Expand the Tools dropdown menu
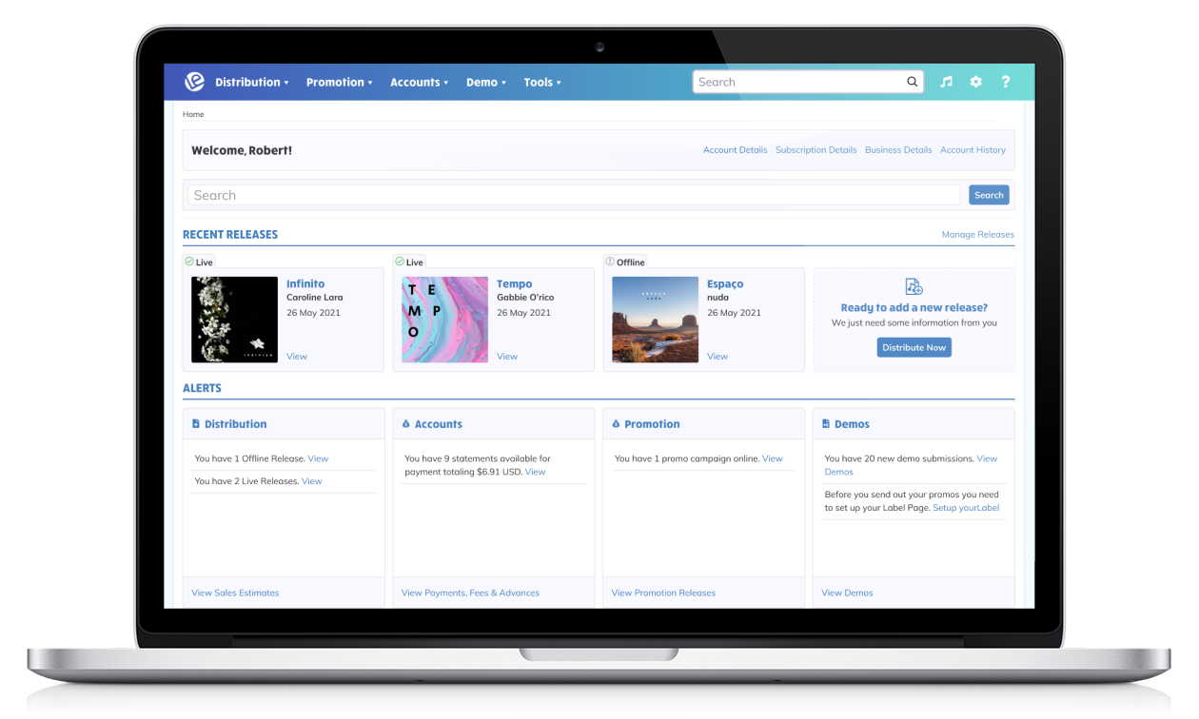The image size is (1199, 719). click(541, 82)
